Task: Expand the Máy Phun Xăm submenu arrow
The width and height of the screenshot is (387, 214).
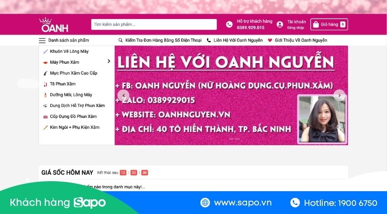Action: tap(109, 61)
